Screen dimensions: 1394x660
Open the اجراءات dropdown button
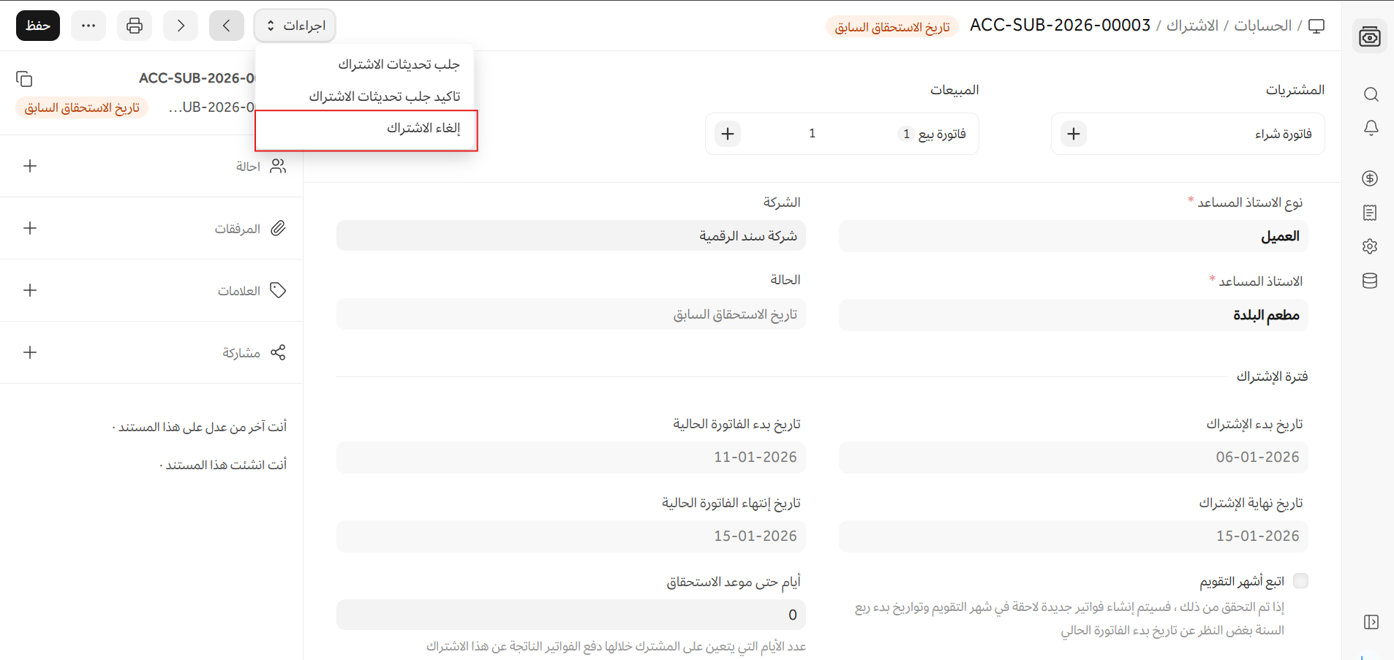click(x=295, y=26)
